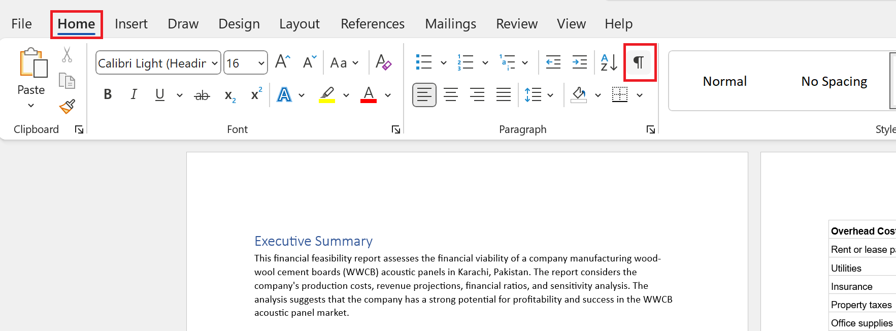Toggle show/hide paragraph marks
This screenshot has width=896, height=331.
click(639, 62)
